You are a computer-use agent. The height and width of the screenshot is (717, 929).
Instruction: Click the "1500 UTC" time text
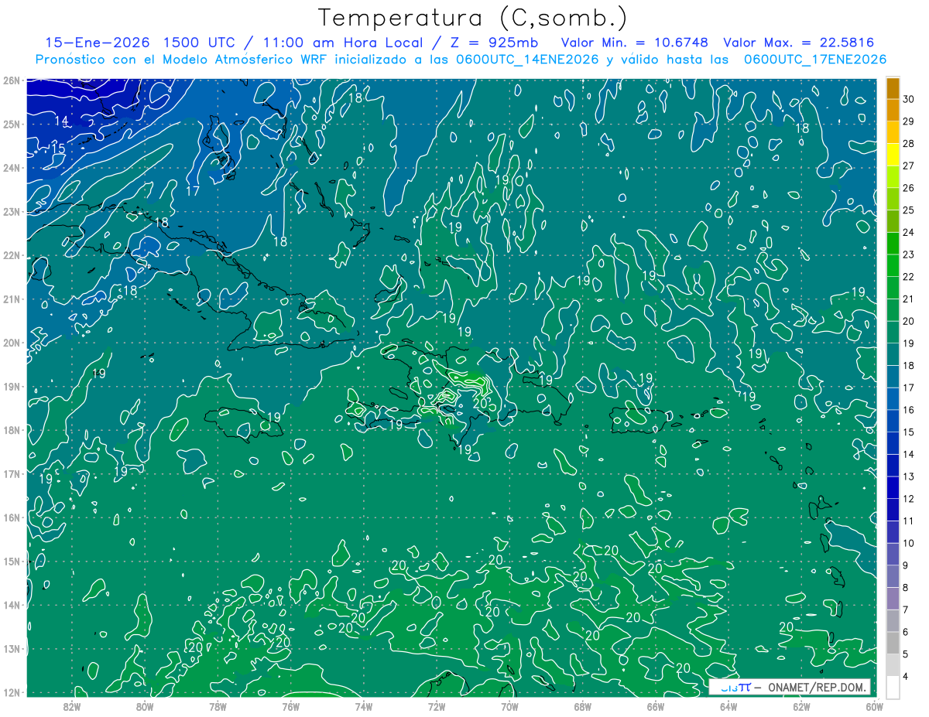[200, 43]
